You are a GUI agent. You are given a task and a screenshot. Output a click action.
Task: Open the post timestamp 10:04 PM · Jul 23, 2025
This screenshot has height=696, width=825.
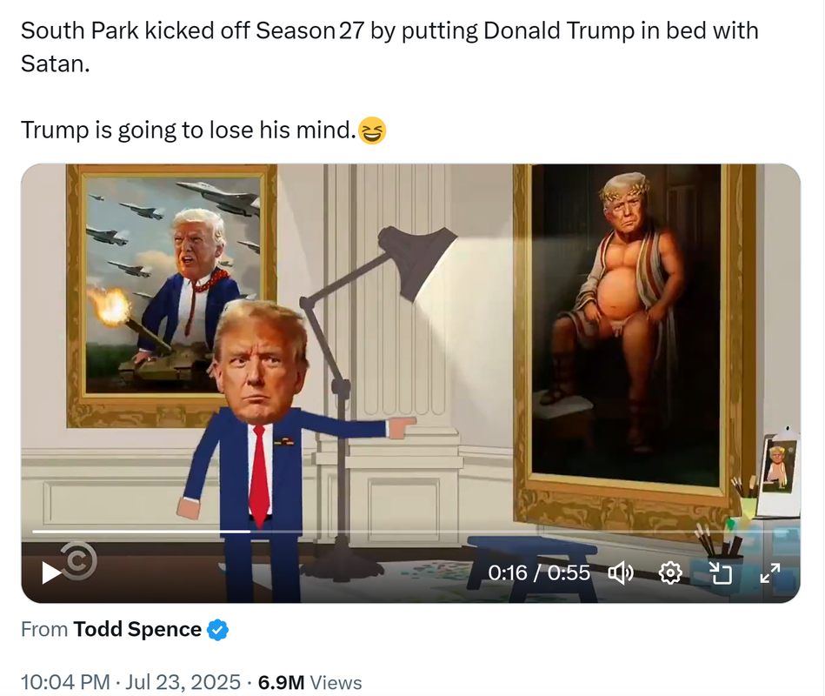coord(130,682)
